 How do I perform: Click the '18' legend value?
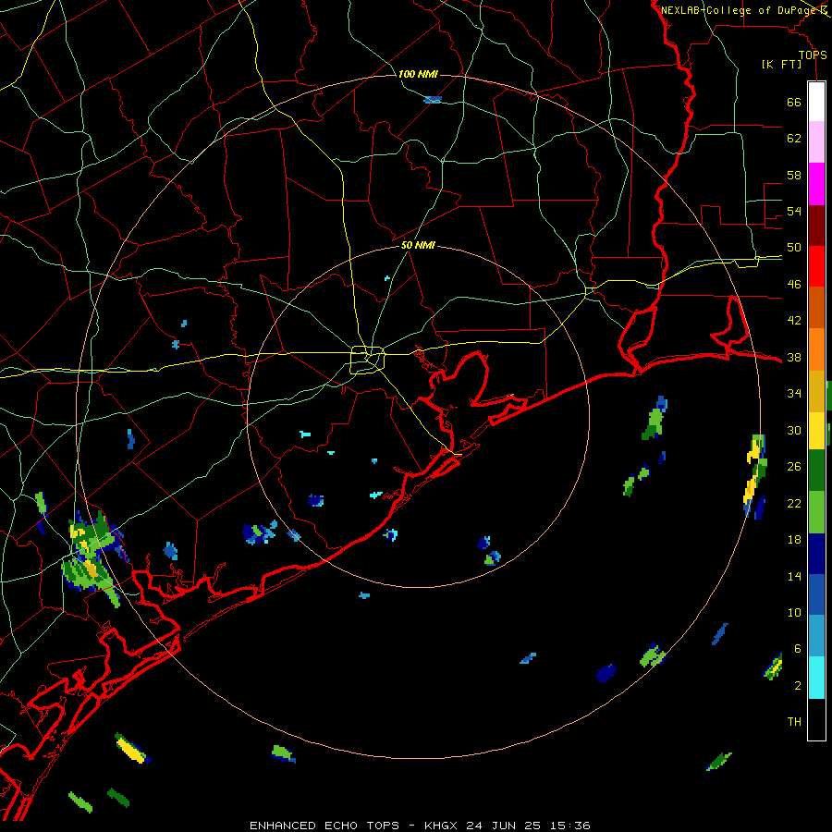tap(794, 540)
